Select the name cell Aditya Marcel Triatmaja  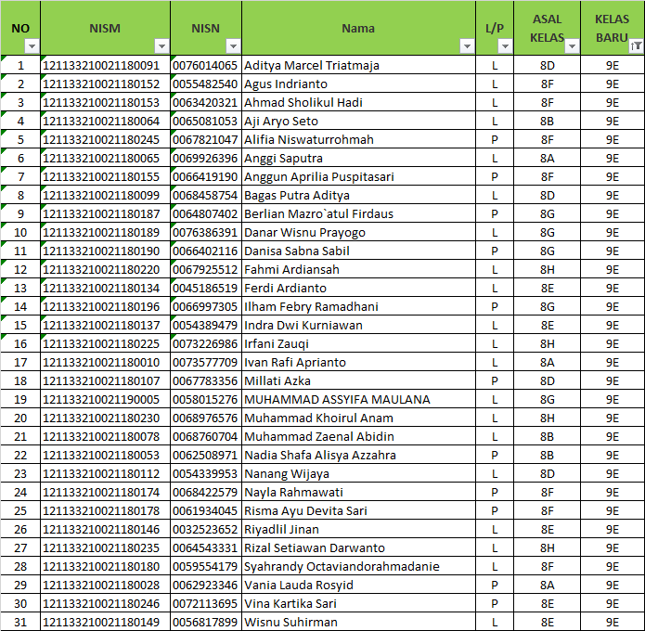coord(359,65)
